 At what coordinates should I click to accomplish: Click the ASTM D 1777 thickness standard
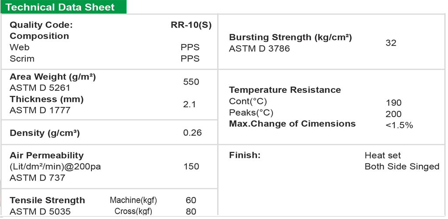point(40,110)
